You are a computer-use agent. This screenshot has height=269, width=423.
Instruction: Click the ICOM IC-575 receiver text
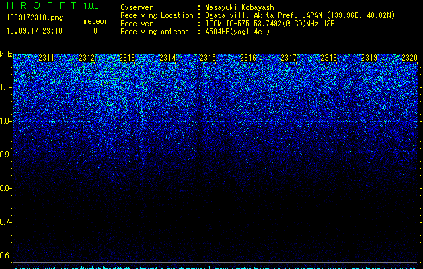point(270,24)
